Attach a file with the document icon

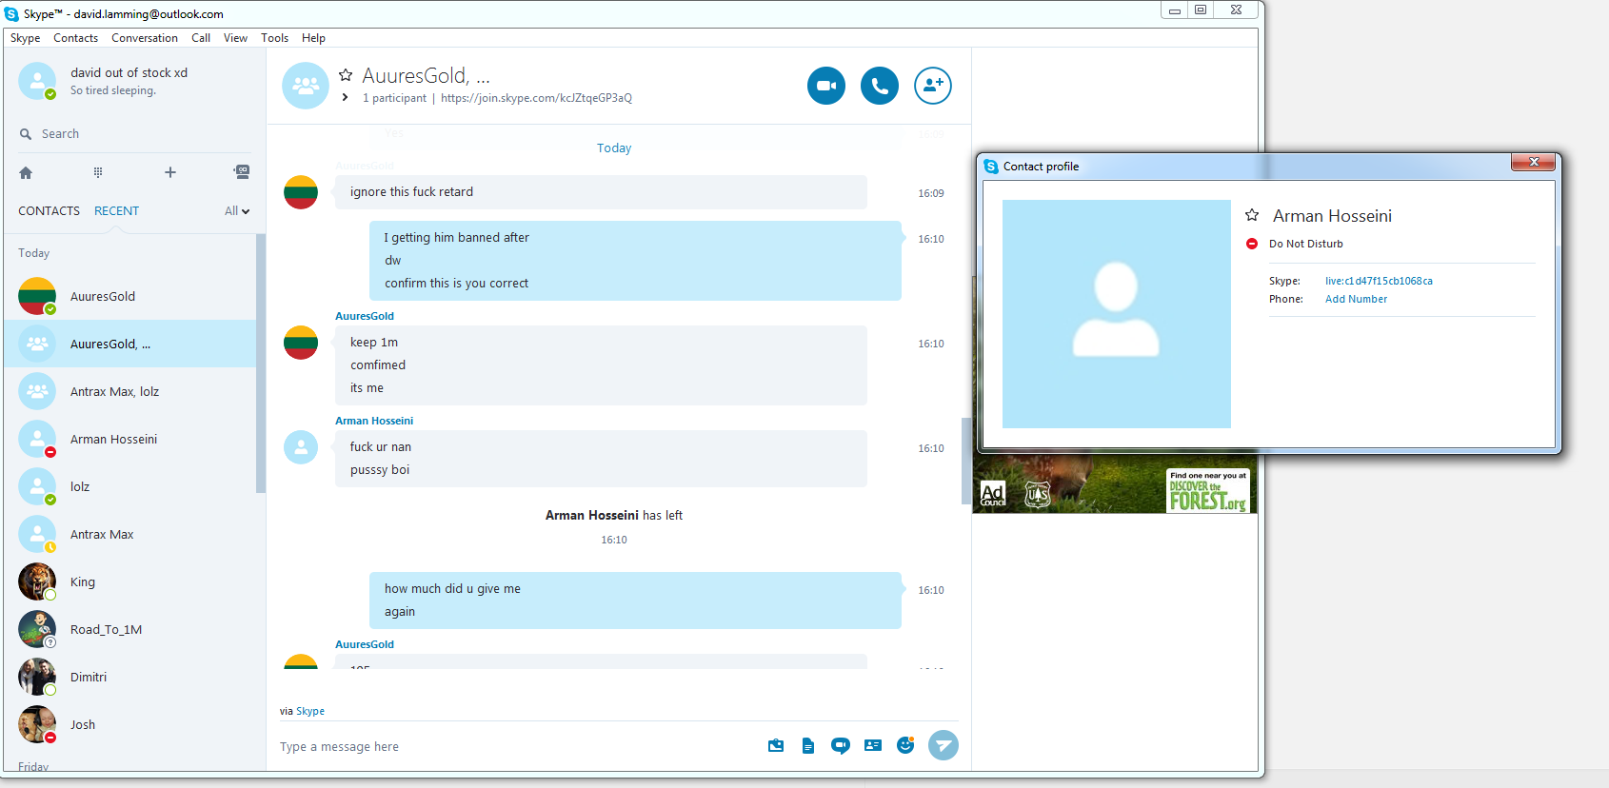pos(808,745)
